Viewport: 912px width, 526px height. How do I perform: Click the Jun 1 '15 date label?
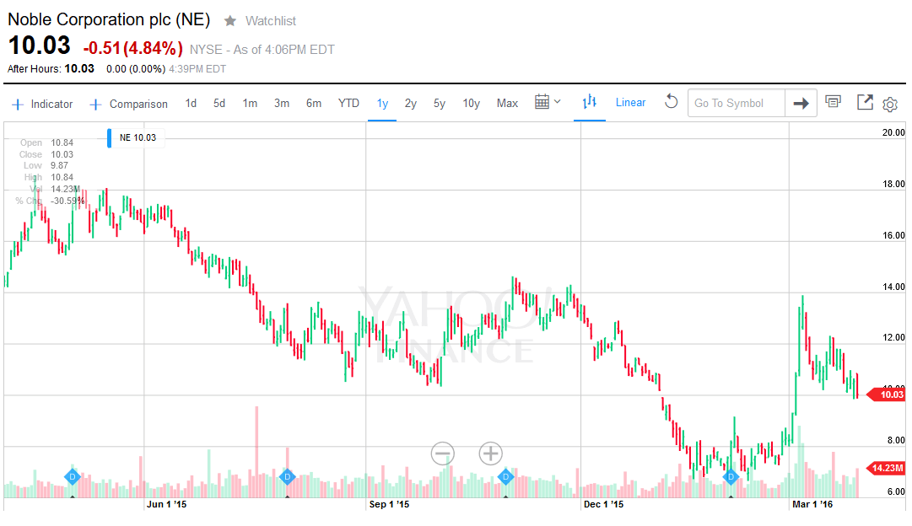[166, 504]
